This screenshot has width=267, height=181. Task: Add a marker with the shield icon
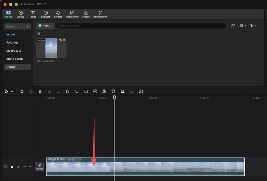click(77, 91)
